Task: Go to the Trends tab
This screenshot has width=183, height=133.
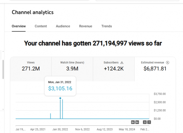Action: coord(107,26)
